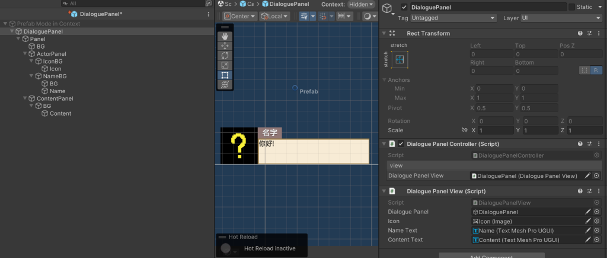The width and height of the screenshot is (607, 258).
Task: Click the Add Component button
Action: pyautogui.click(x=491, y=255)
